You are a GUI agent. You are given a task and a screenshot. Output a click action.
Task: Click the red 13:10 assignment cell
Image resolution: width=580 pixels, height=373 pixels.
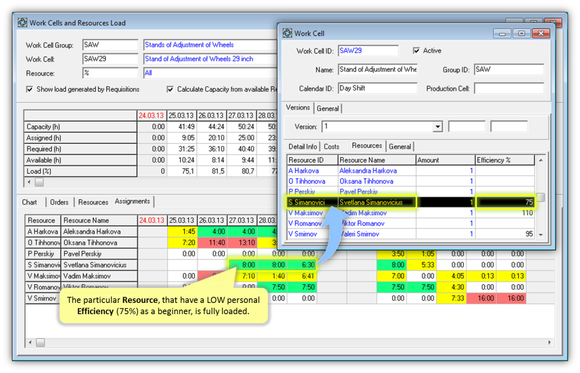[x=242, y=242]
